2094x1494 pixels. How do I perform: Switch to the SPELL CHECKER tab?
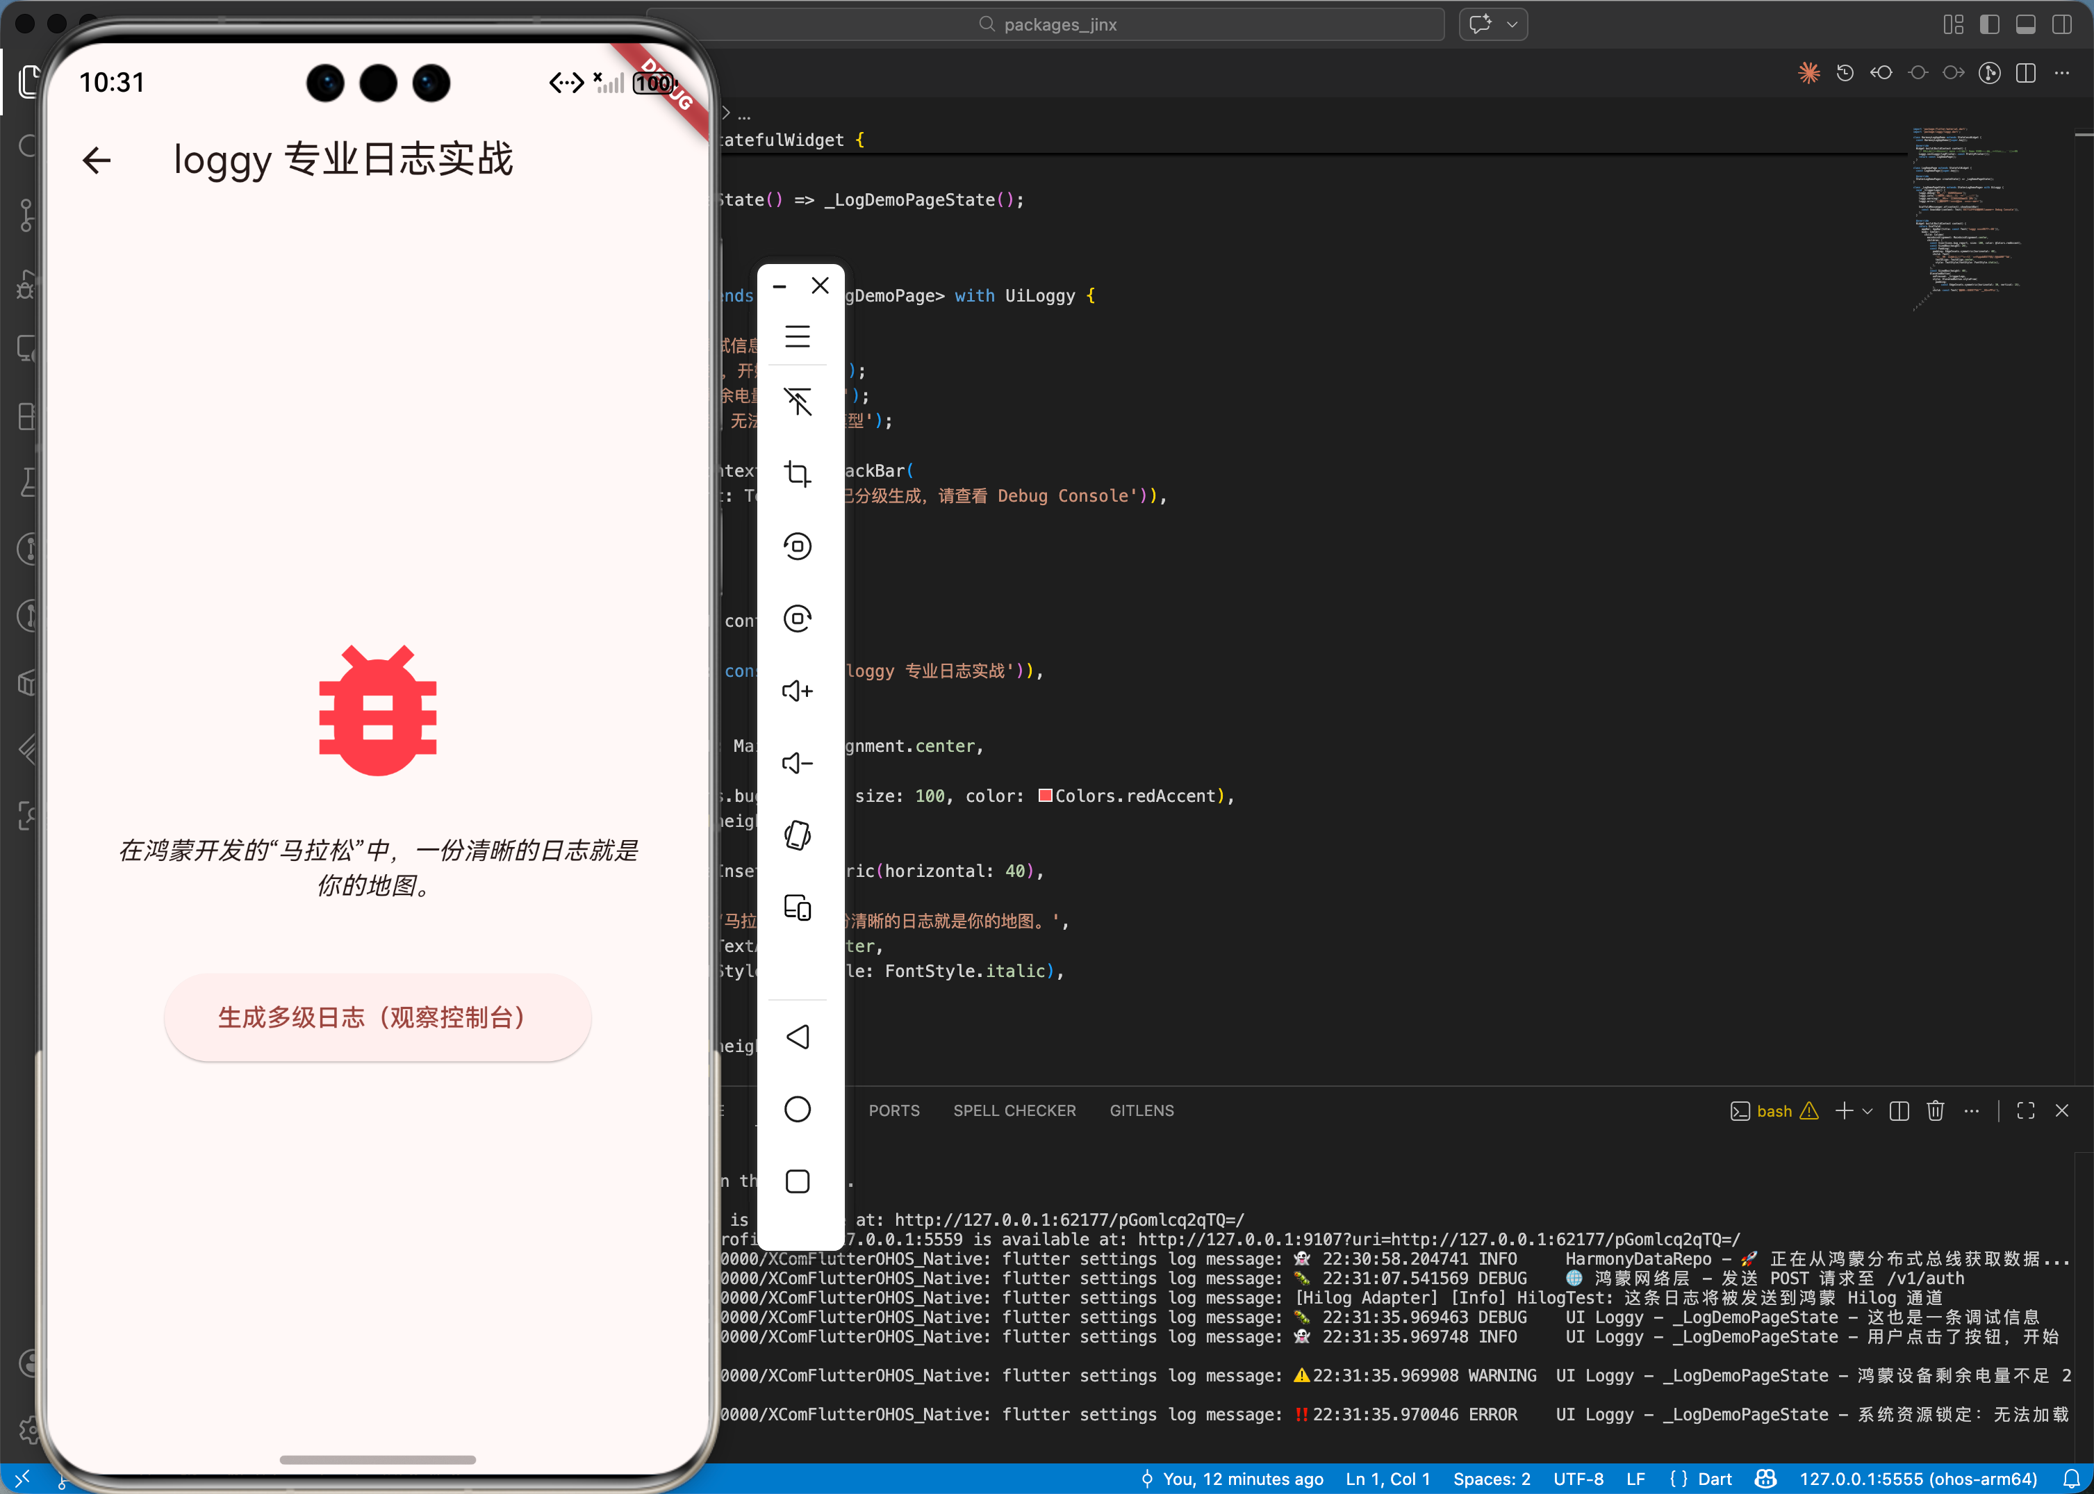tap(1014, 1110)
